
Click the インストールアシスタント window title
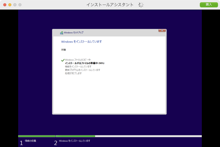(x=109, y=4)
